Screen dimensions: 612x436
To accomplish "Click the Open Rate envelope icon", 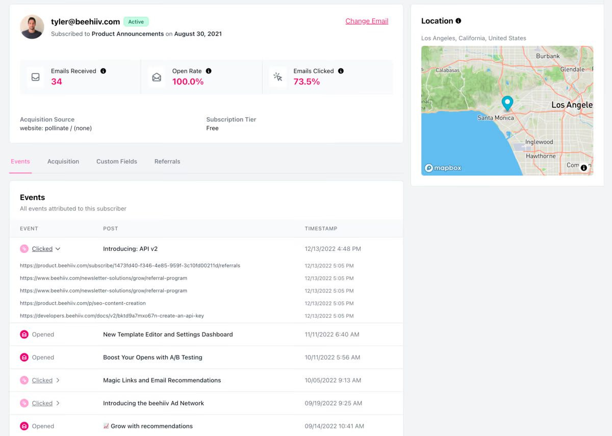I will point(157,77).
